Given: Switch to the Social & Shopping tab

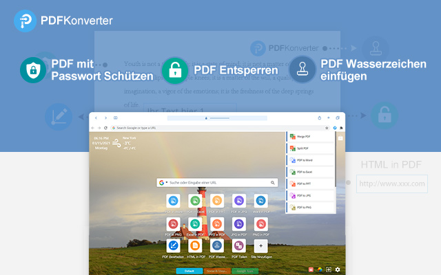Looking at the screenshot, I should pyautogui.click(x=217, y=271).
